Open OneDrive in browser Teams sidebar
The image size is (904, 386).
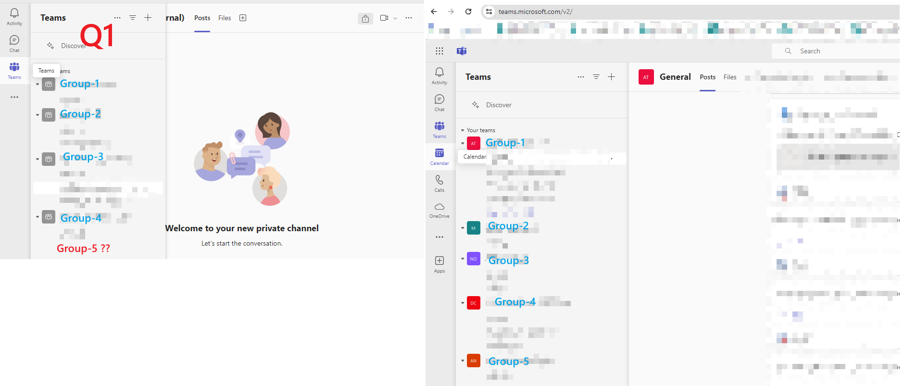(x=439, y=211)
